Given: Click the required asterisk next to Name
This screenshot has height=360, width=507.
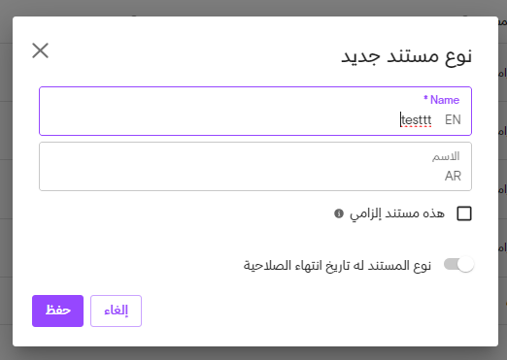Looking at the screenshot, I should (425, 98).
